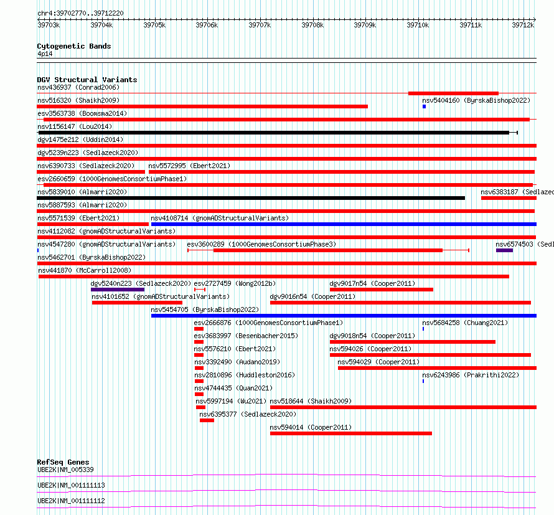Screen dimensions: 554x515
Task: Open nsv4108714 (gnomADStructuralVariants) label
Action: (220, 218)
